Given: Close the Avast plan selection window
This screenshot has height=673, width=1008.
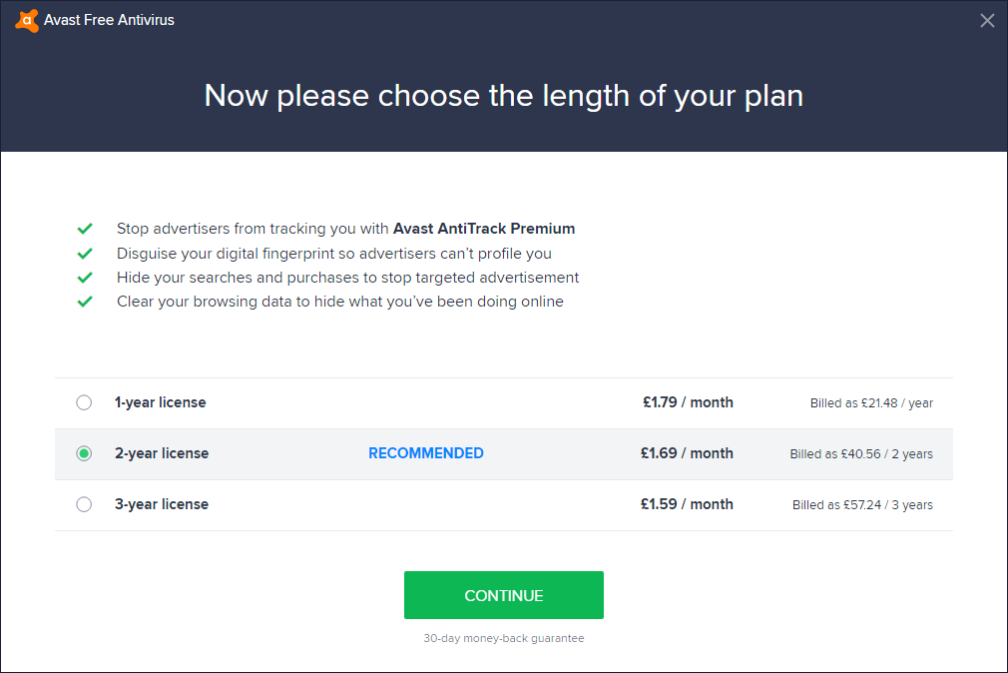Looking at the screenshot, I should [x=987, y=20].
